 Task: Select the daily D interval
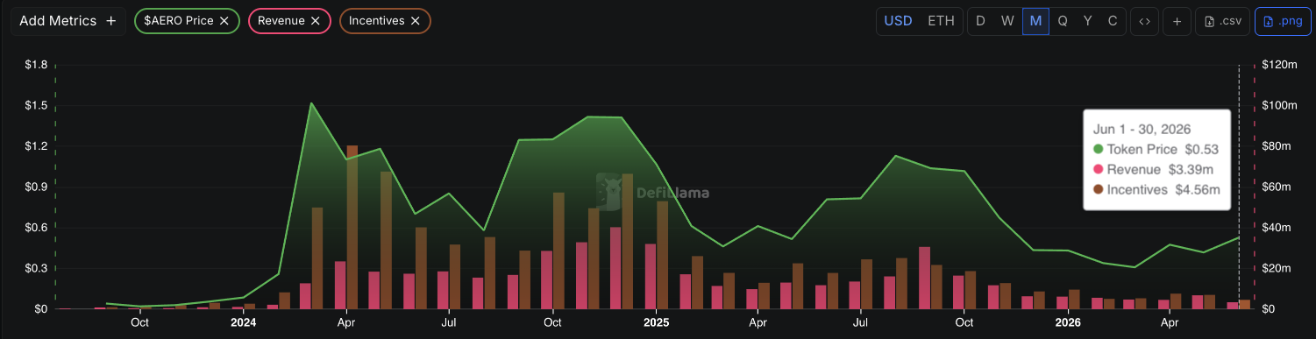(980, 21)
